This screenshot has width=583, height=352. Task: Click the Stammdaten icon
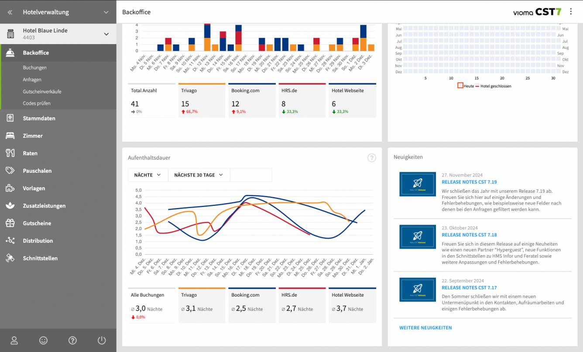click(10, 118)
